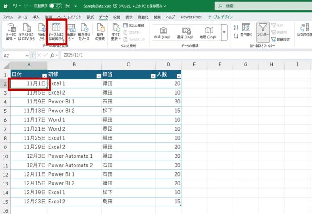Toggle the 自動保存 AutoSave switch
The width and height of the screenshot is (312, 214).
point(55,6)
